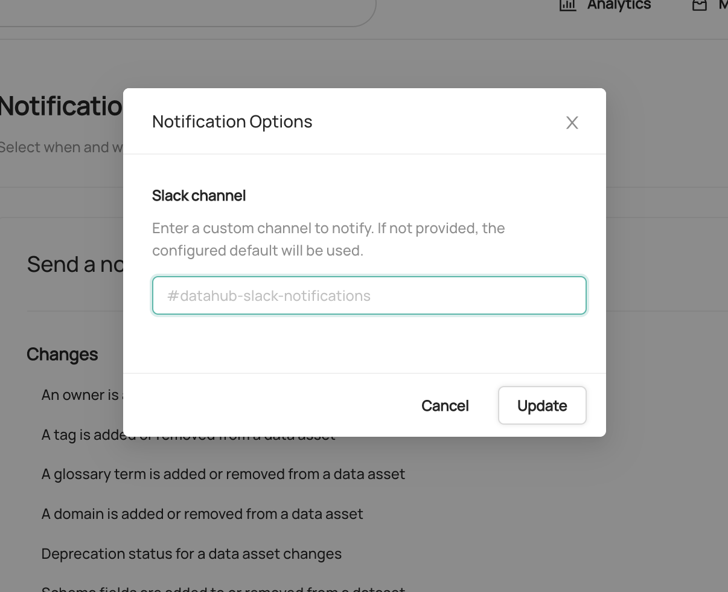Click the Changes section heading
This screenshot has height=592, width=728.
[62, 354]
